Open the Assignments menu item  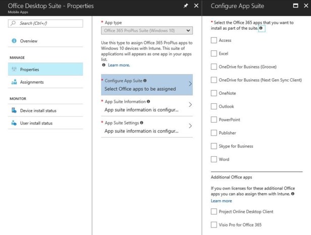pyautogui.click(x=32, y=82)
